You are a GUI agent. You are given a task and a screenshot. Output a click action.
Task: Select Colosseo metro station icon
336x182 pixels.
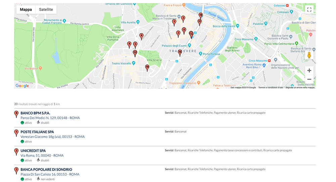click(x=287, y=5)
